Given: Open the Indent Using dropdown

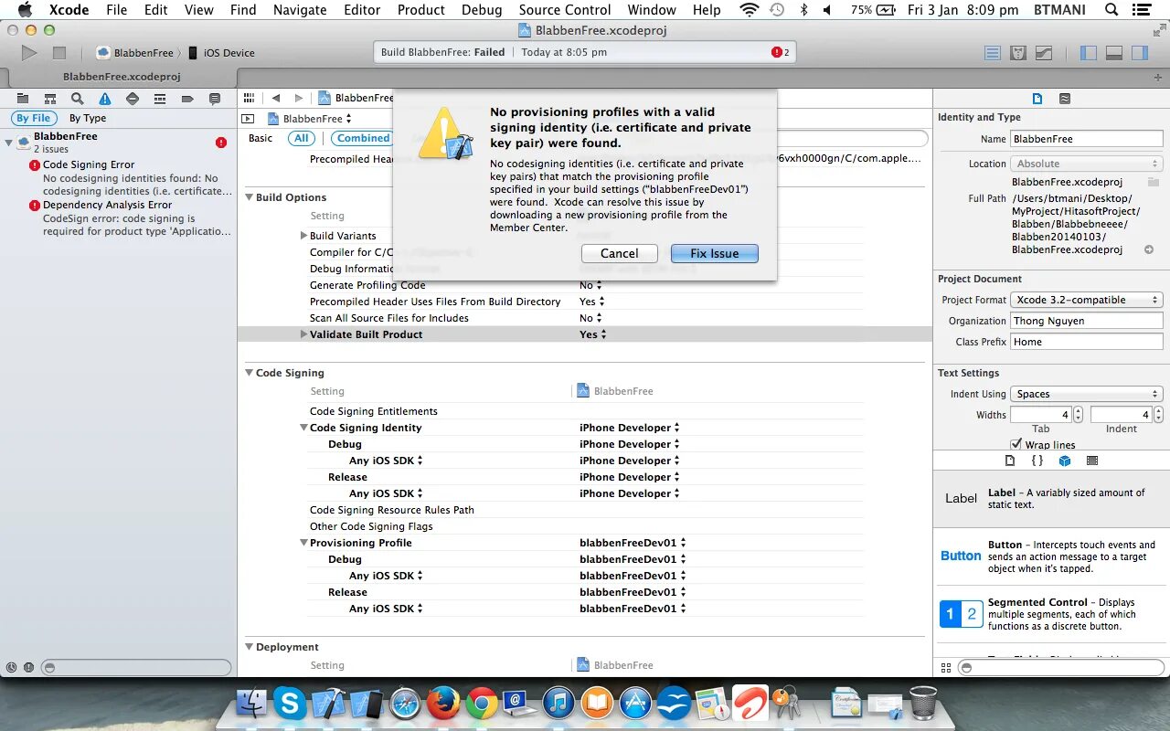Looking at the screenshot, I should [1086, 394].
